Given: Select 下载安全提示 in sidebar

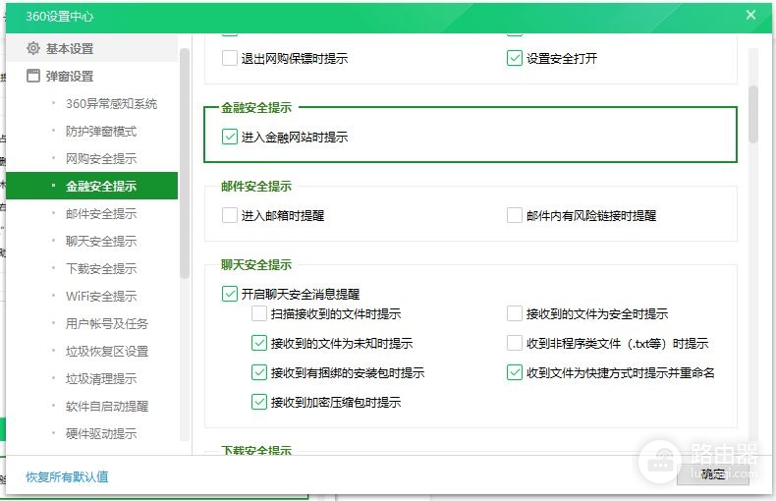Looking at the screenshot, I should (x=100, y=269).
